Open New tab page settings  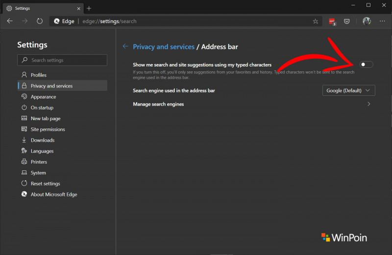click(x=62, y=118)
